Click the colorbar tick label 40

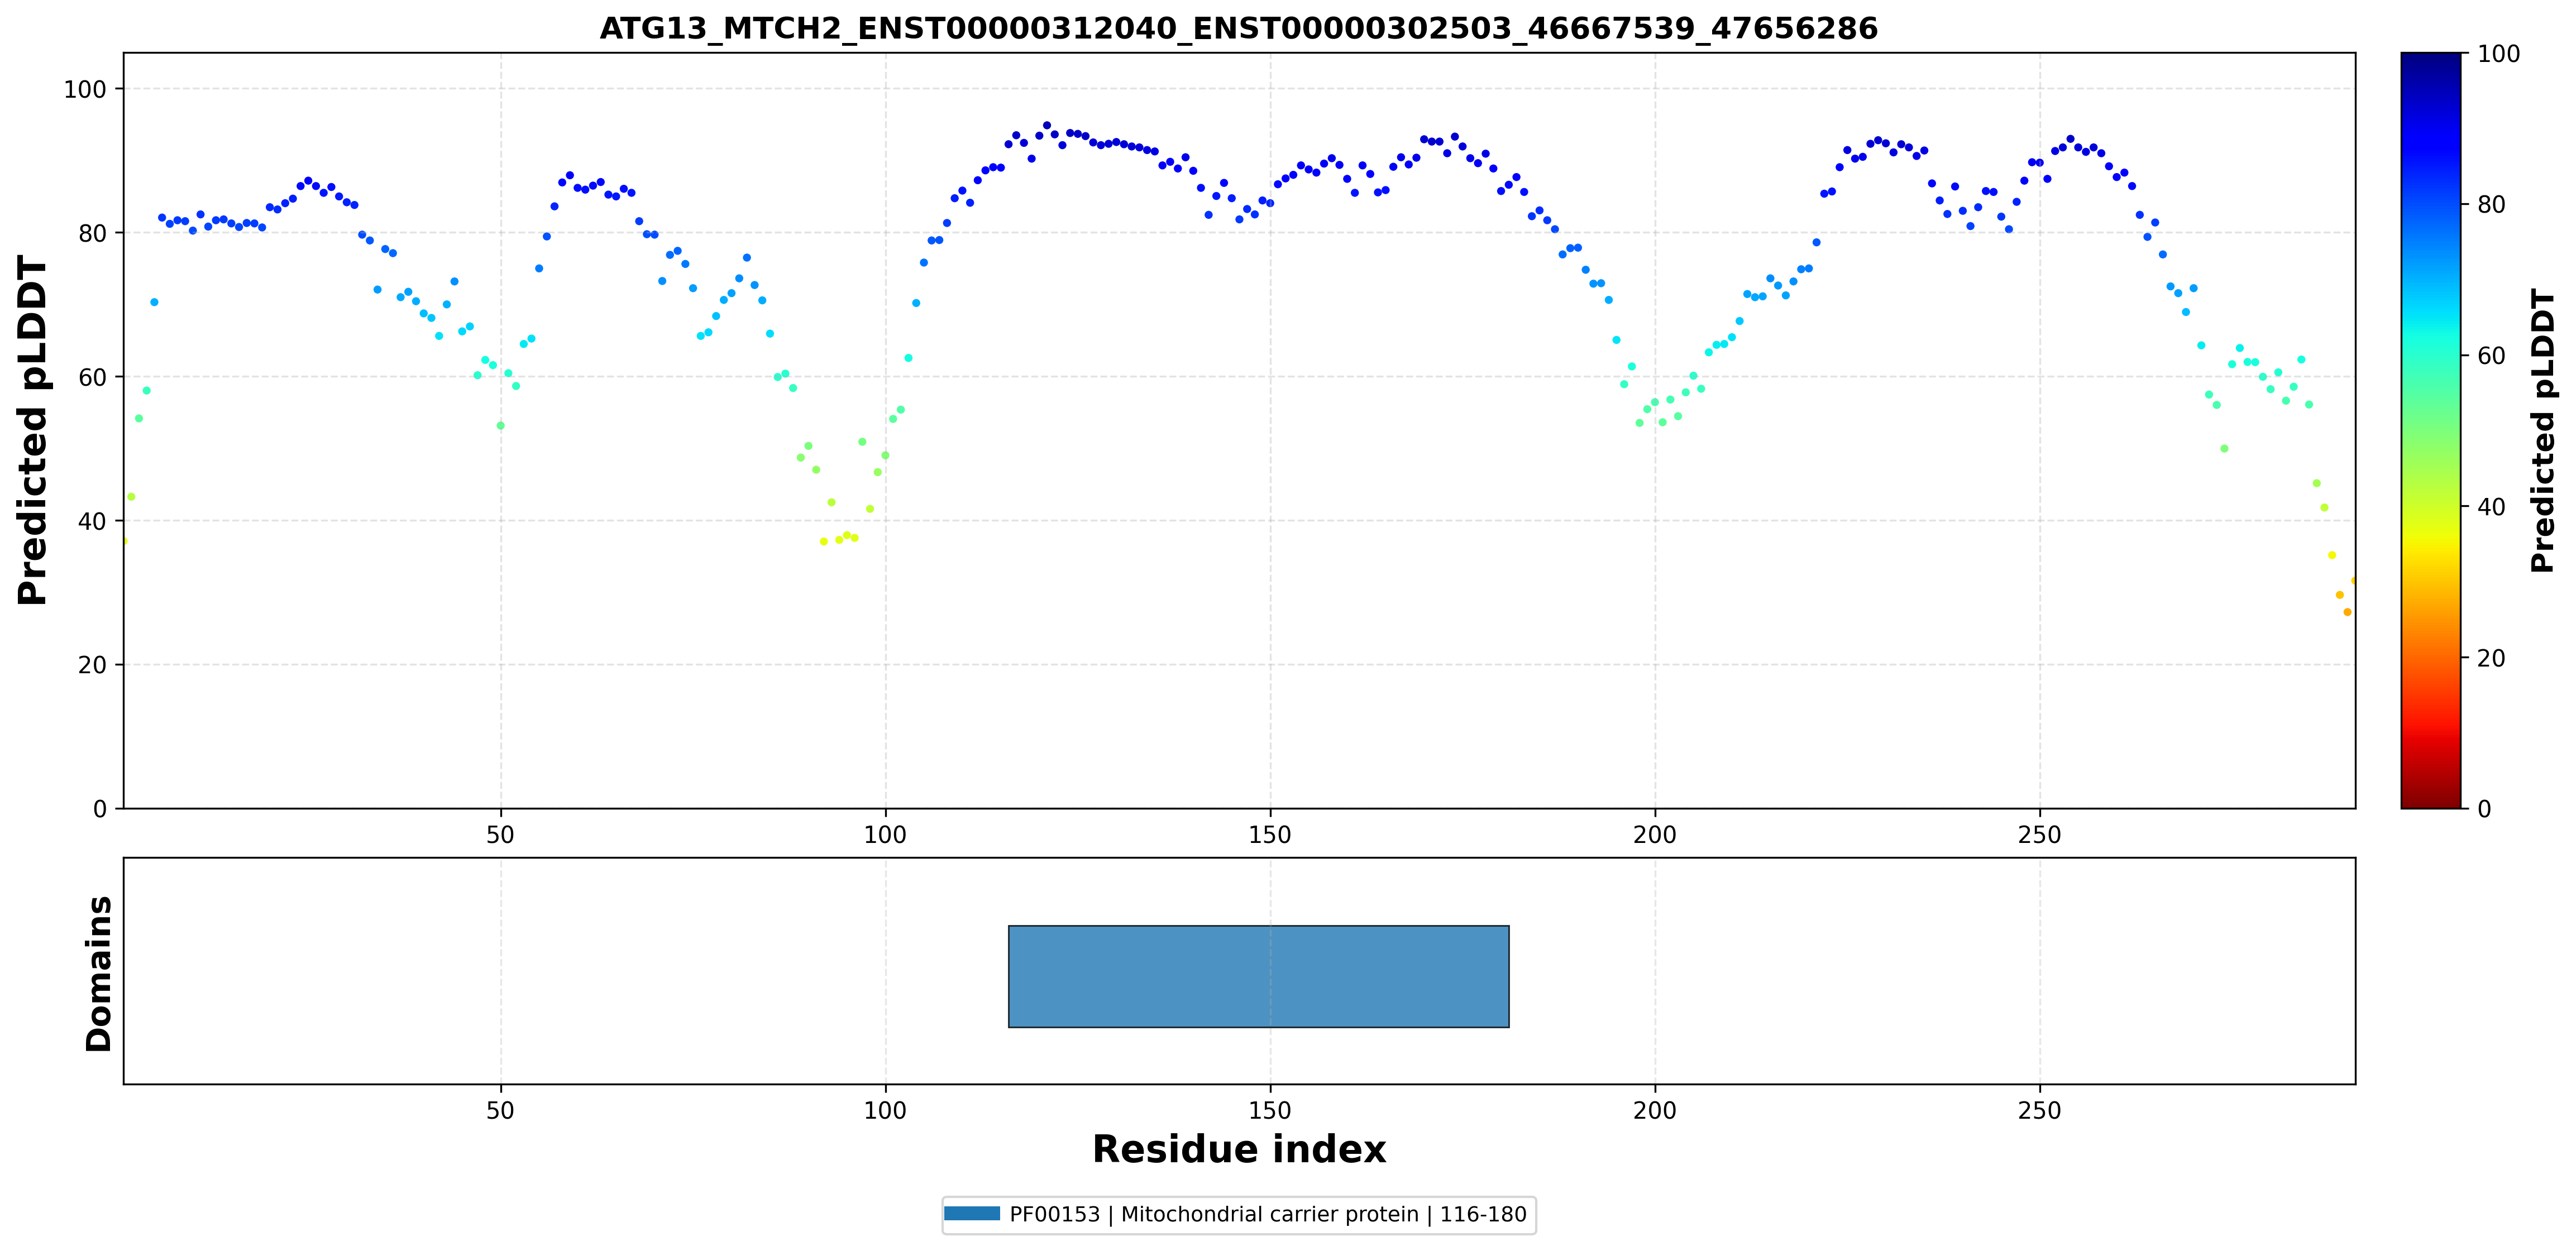2491,507
